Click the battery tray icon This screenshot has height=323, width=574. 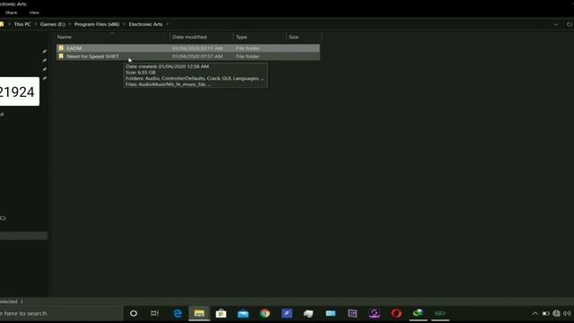(545, 313)
